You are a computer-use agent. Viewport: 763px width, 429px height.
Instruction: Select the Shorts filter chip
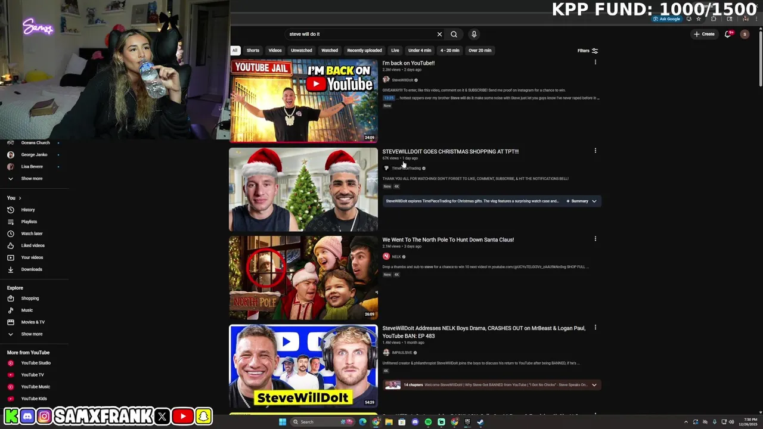tap(253, 51)
